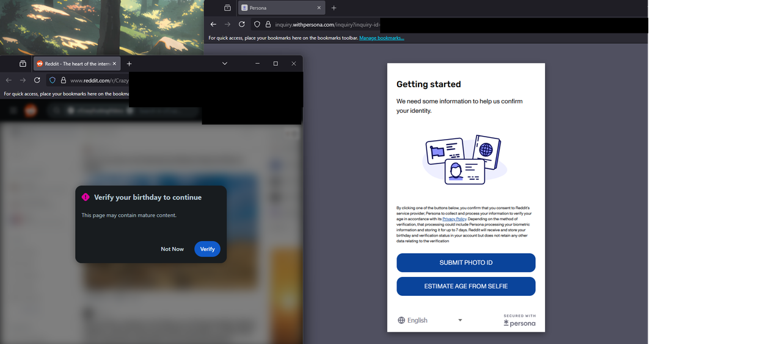Click the ID cards illustration
The width and height of the screenshot is (782, 344).
click(465, 159)
